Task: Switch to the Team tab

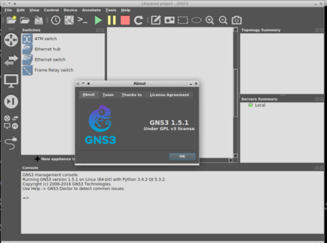Action: tap(108, 95)
